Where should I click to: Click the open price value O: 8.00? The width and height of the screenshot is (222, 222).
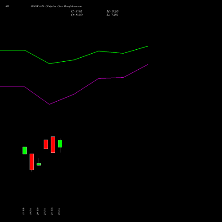click(x=77, y=15)
